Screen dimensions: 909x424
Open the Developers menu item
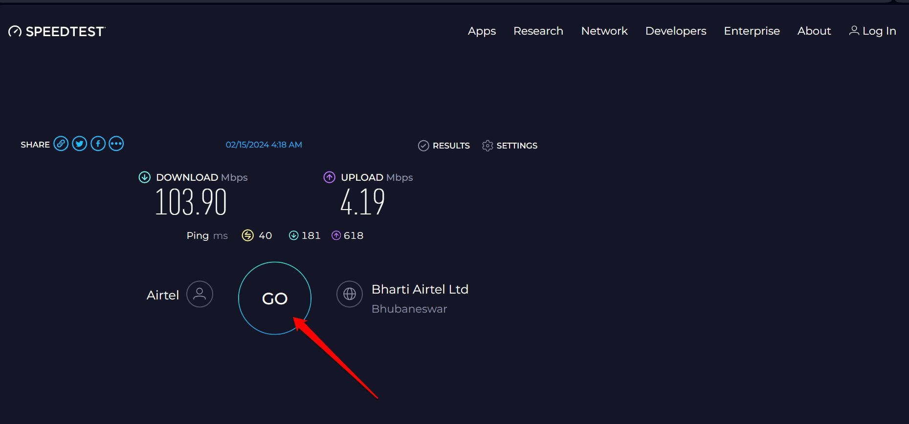tap(675, 31)
